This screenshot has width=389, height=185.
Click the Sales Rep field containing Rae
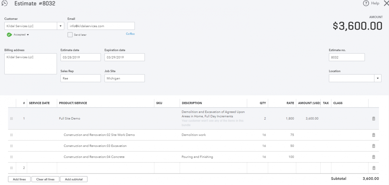point(81,78)
